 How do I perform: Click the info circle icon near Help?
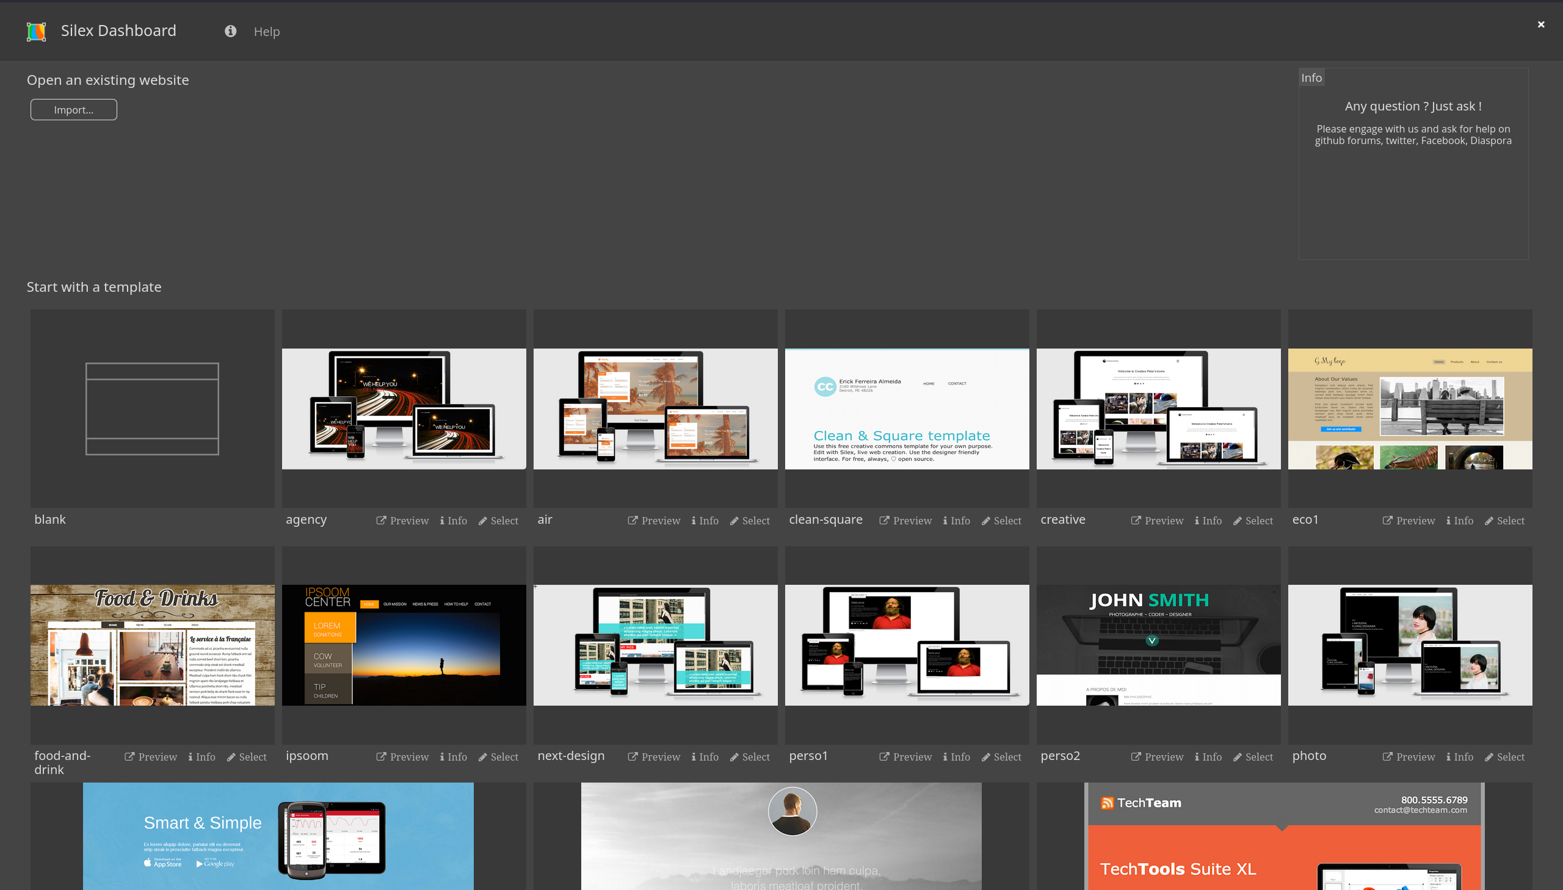click(230, 31)
